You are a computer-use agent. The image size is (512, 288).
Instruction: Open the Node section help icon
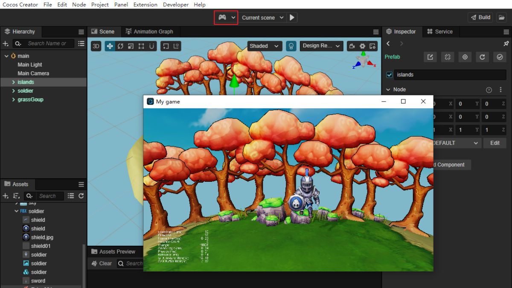(489, 90)
